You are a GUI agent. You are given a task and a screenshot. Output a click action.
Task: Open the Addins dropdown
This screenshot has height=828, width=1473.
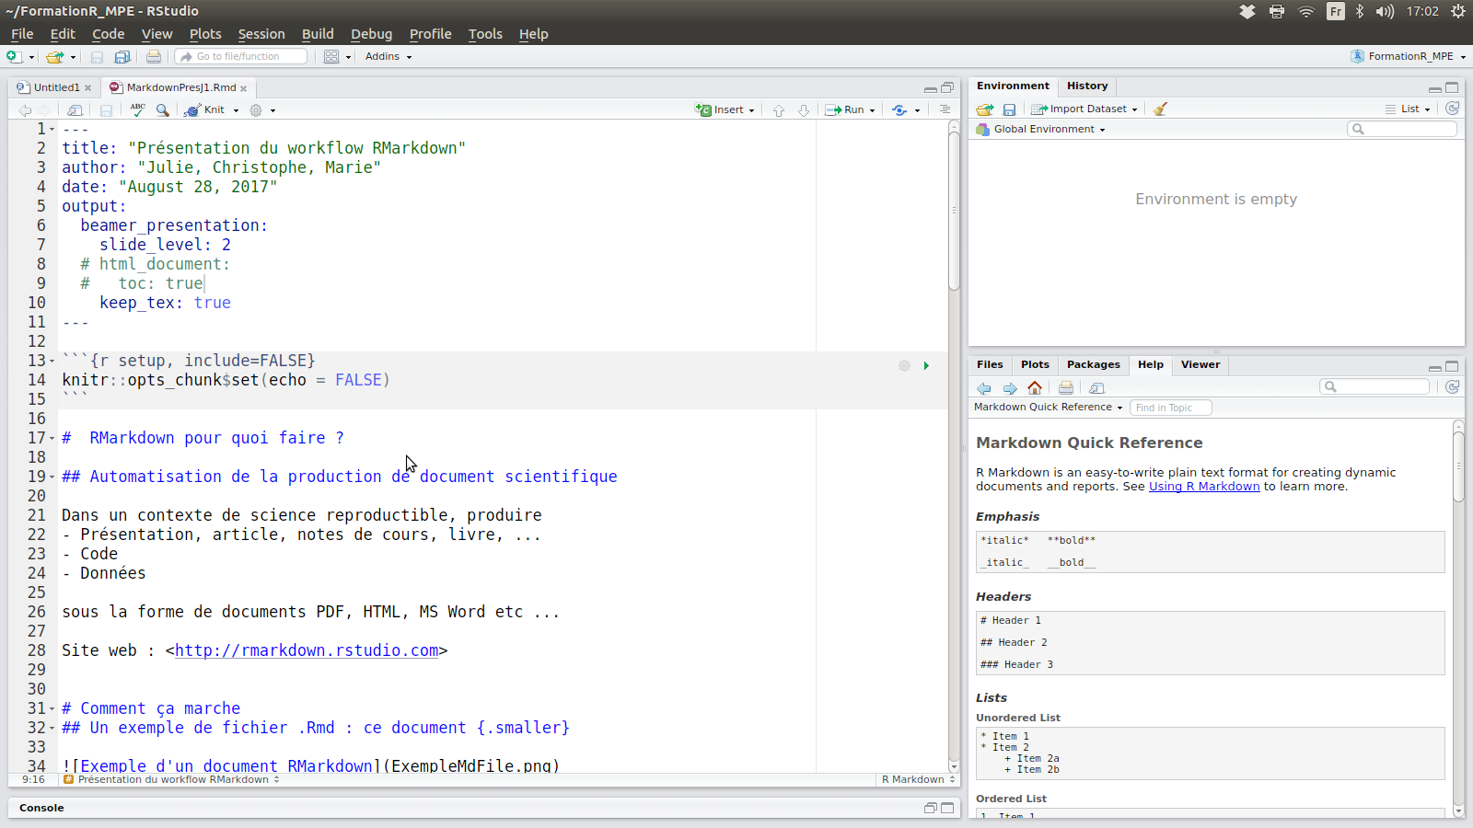(x=388, y=57)
